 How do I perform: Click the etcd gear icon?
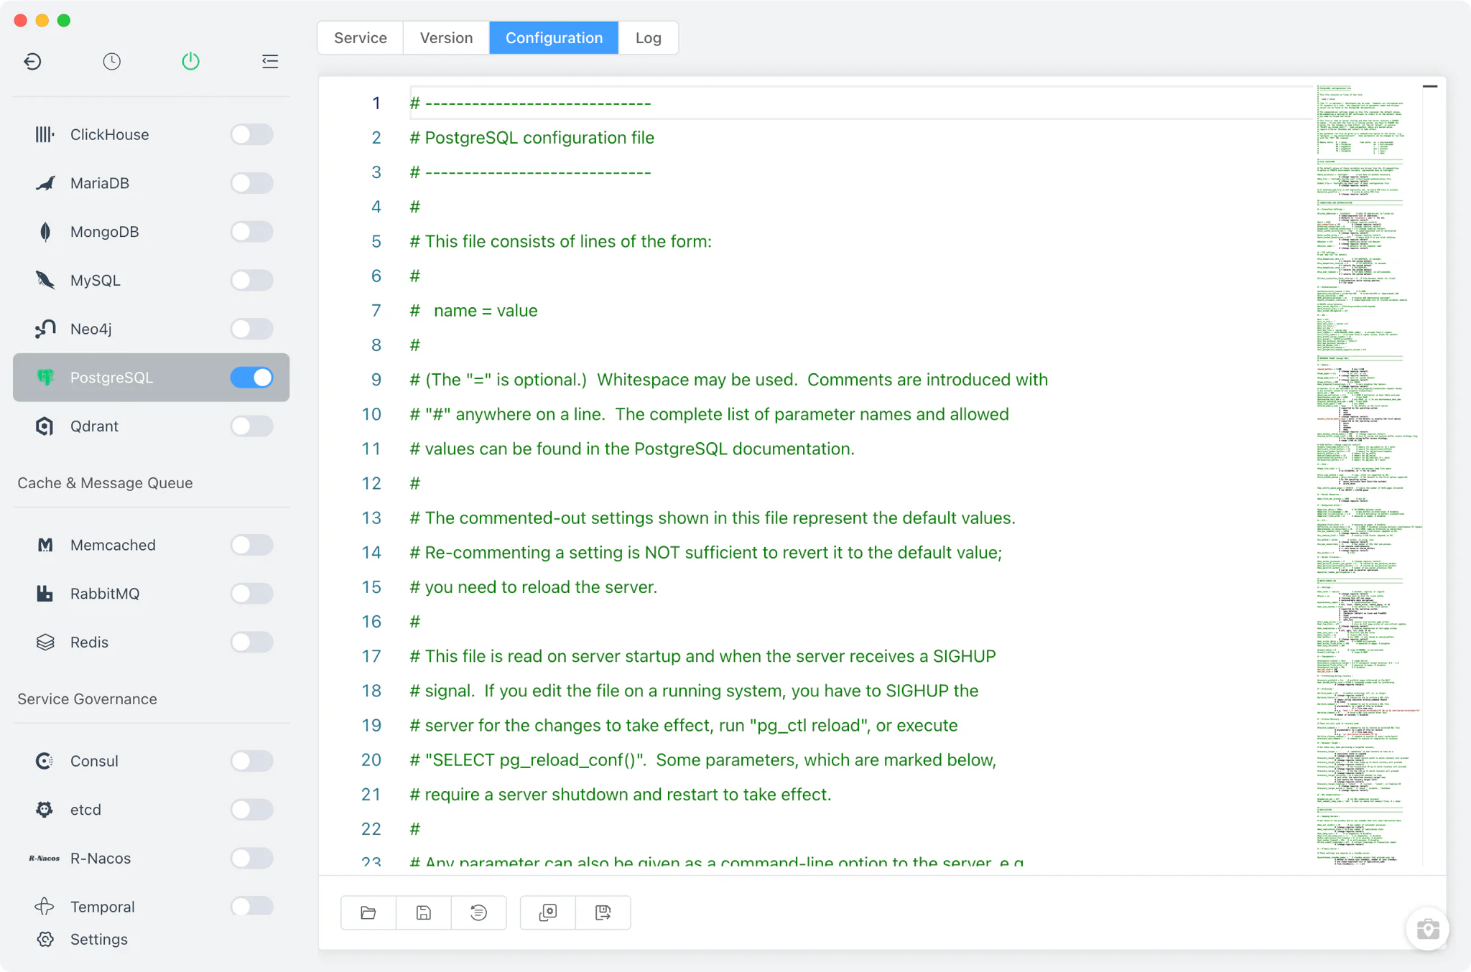coord(45,810)
